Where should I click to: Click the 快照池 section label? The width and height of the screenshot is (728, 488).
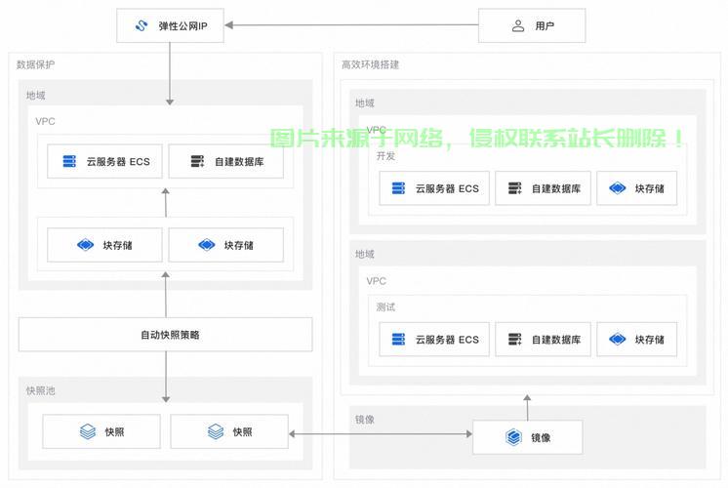click(x=41, y=390)
